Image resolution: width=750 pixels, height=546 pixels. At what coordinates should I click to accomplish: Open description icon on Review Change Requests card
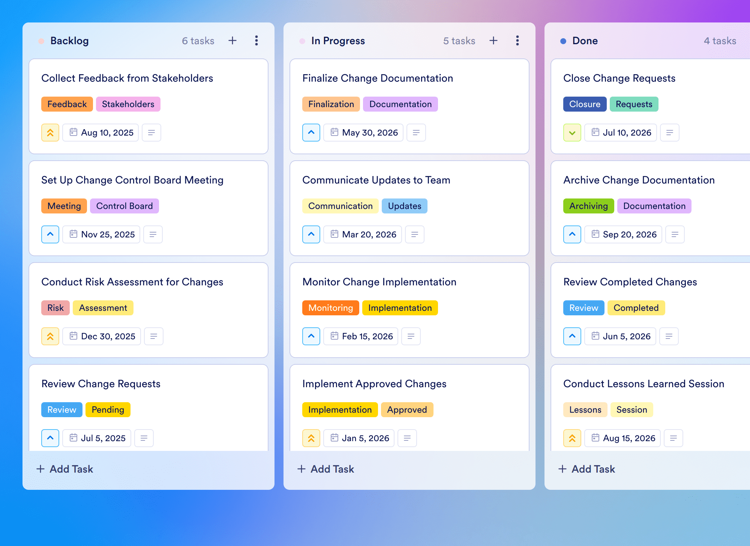coord(144,438)
